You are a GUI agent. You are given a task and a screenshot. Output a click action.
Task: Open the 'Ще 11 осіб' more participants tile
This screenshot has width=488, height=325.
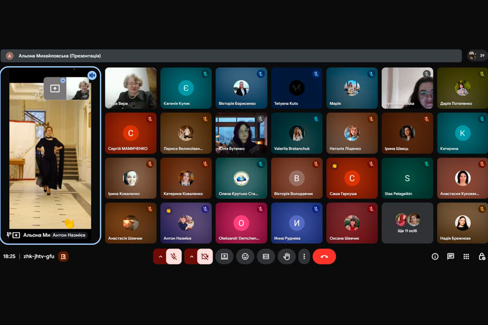tap(407, 223)
